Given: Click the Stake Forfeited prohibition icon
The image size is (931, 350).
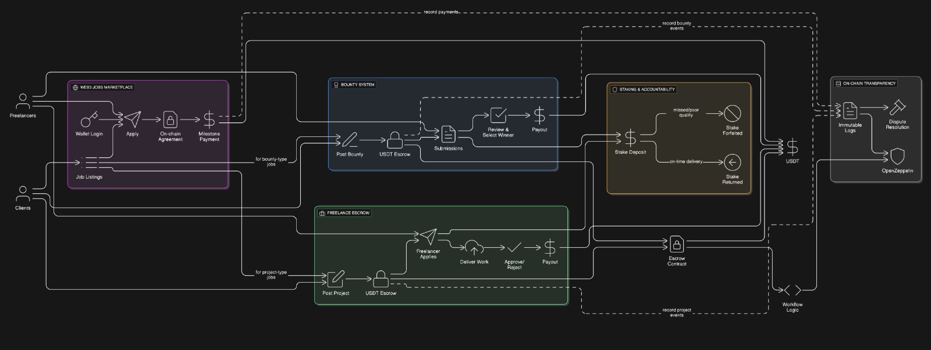Looking at the screenshot, I should tap(732, 113).
